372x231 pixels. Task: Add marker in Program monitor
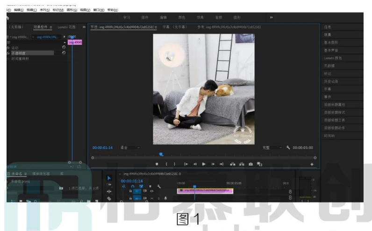(x=157, y=164)
